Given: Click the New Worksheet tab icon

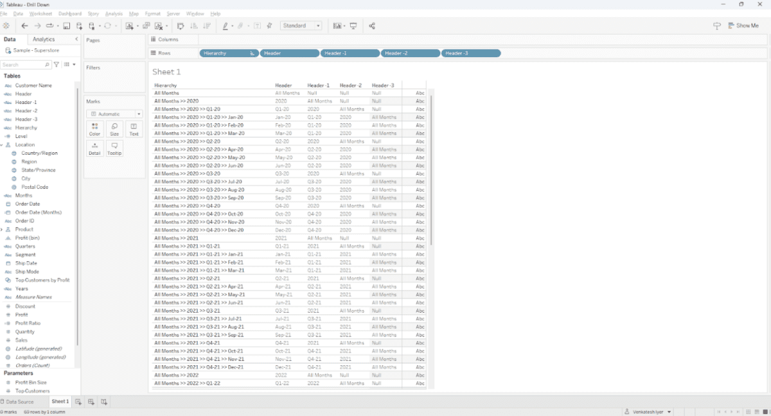Looking at the screenshot, I should coord(78,402).
